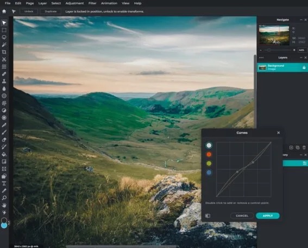The image size is (308, 248).
Task: Open the Filter menu
Action: click(x=92, y=3)
